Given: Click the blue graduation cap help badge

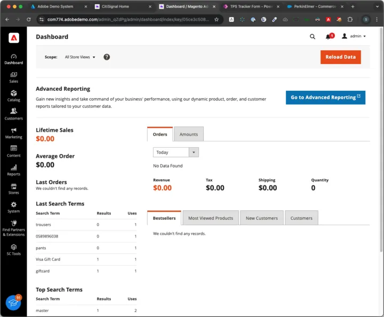Looking at the screenshot, I should 13,303.
